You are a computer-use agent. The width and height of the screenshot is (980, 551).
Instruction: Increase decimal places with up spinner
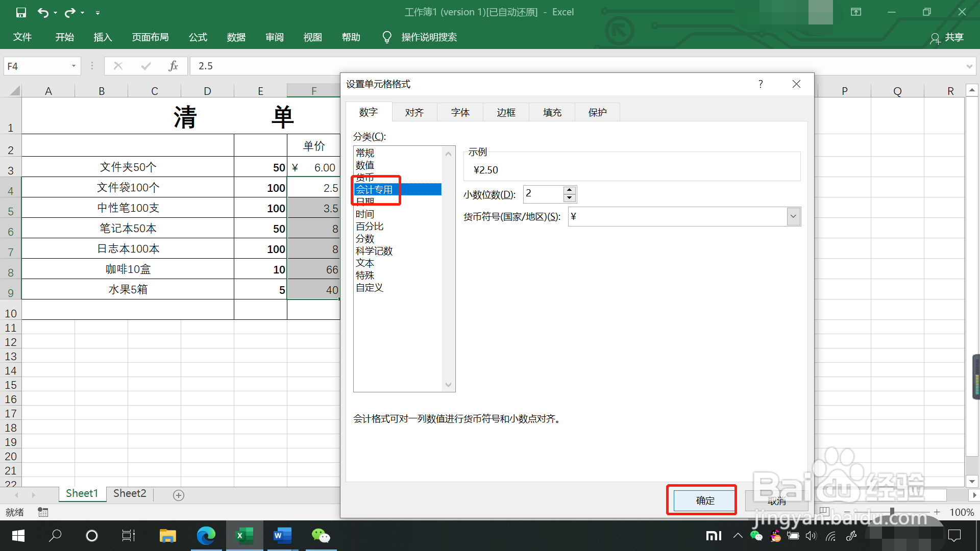[570, 190]
